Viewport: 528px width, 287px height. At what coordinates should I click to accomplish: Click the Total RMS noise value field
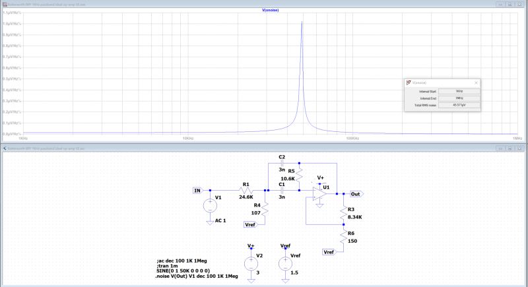[x=459, y=106]
